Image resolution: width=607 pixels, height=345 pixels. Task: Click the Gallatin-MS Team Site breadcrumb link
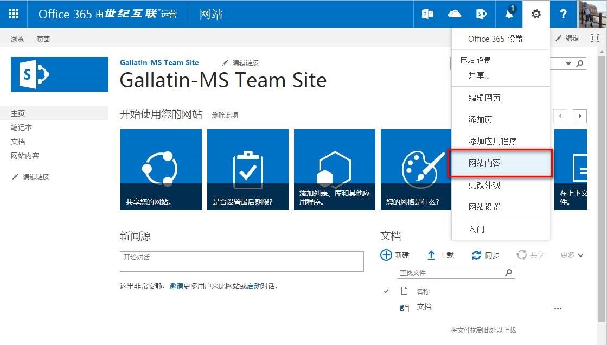[x=159, y=62]
